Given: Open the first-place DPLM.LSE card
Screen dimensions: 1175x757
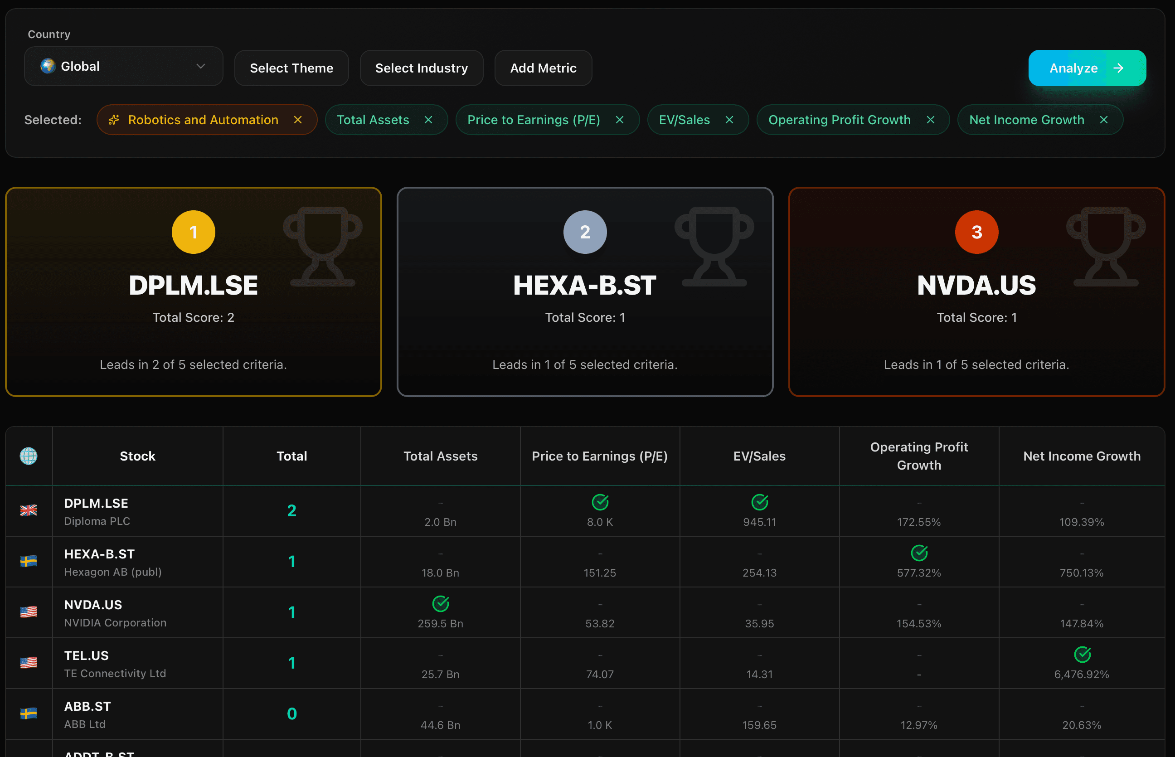Looking at the screenshot, I should [x=194, y=292].
